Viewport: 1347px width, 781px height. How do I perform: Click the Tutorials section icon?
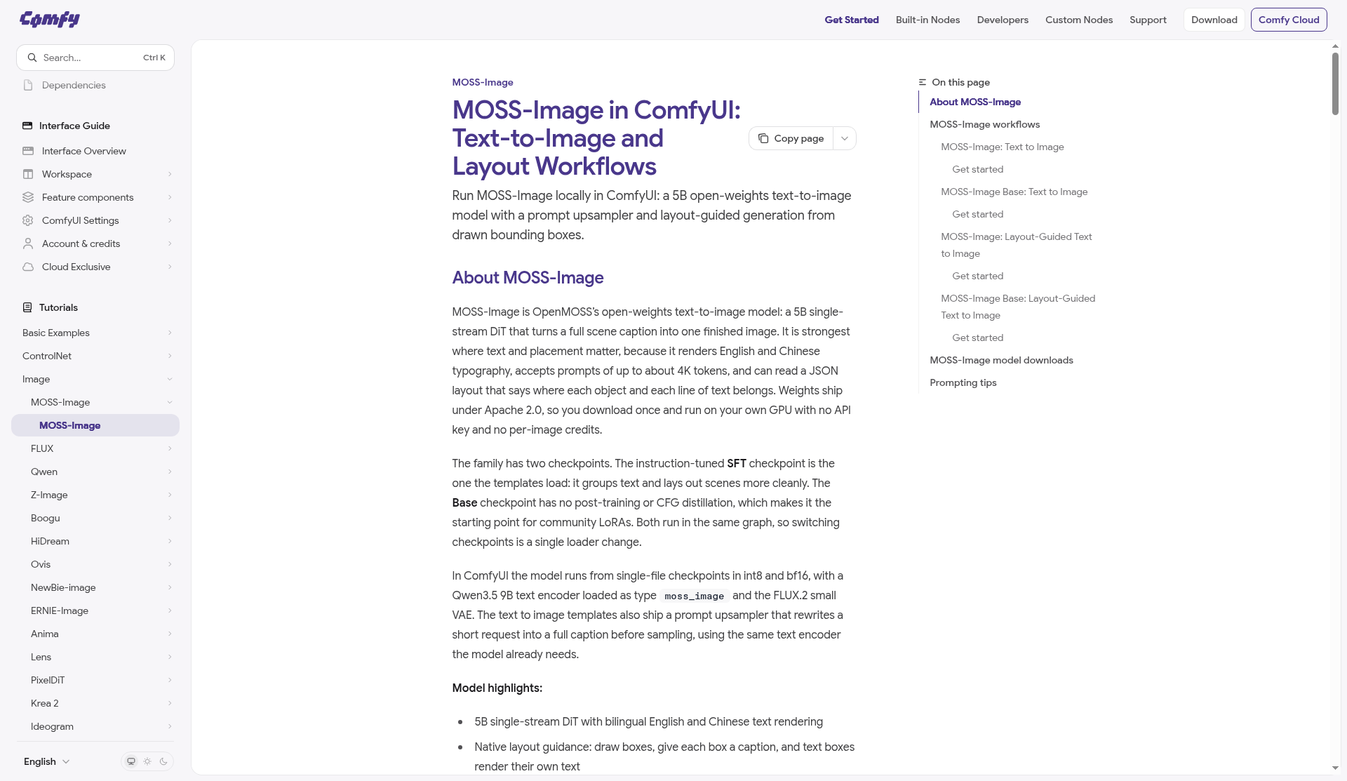point(27,307)
